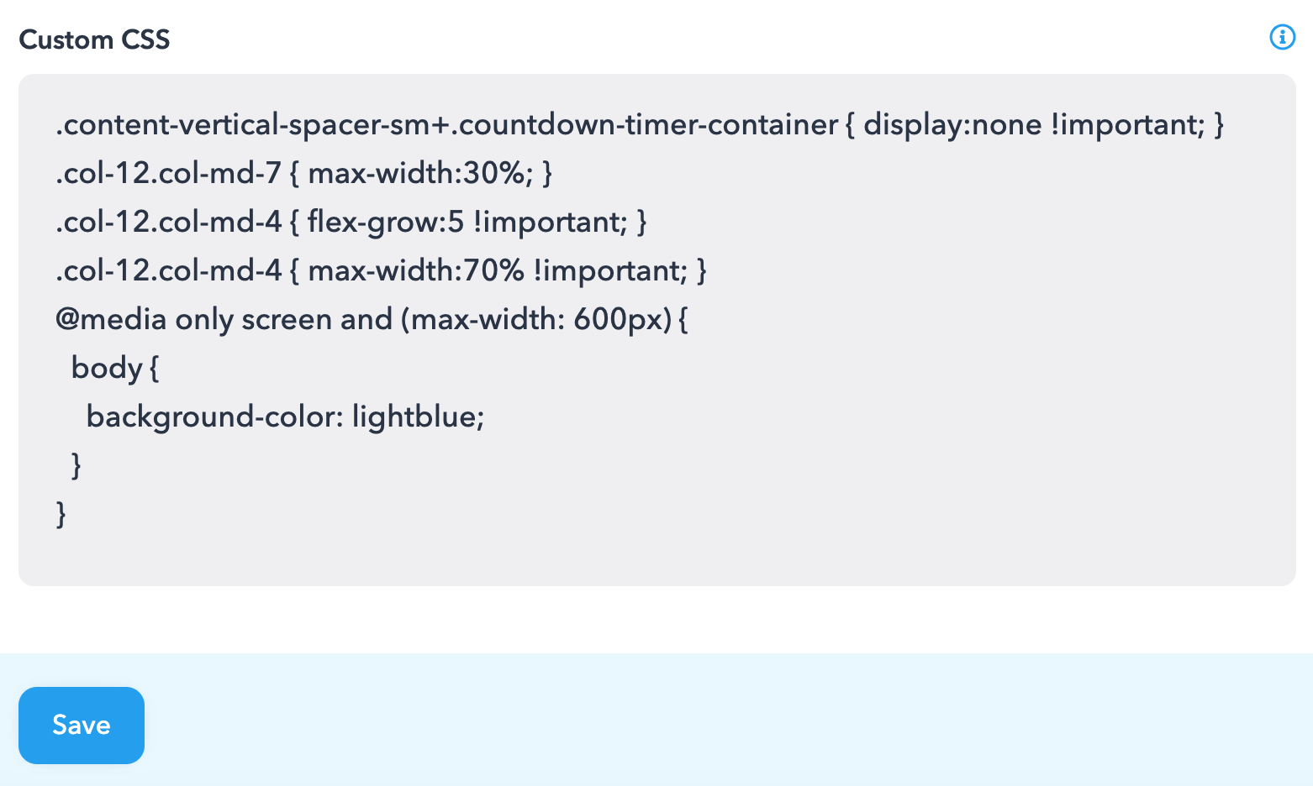Click the .col-12.col-md-7 selector
Viewport: 1313px width, 786px height.
tap(168, 173)
